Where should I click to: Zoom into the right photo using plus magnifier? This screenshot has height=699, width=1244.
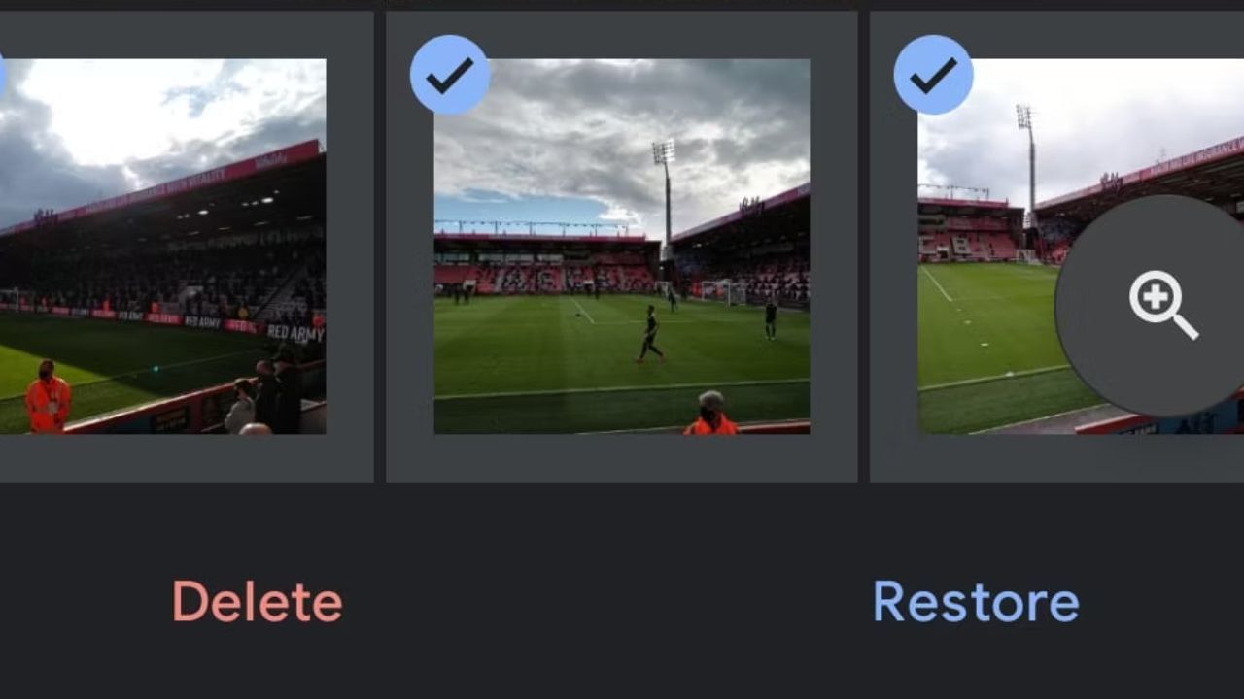click(x=1163, y=305)
